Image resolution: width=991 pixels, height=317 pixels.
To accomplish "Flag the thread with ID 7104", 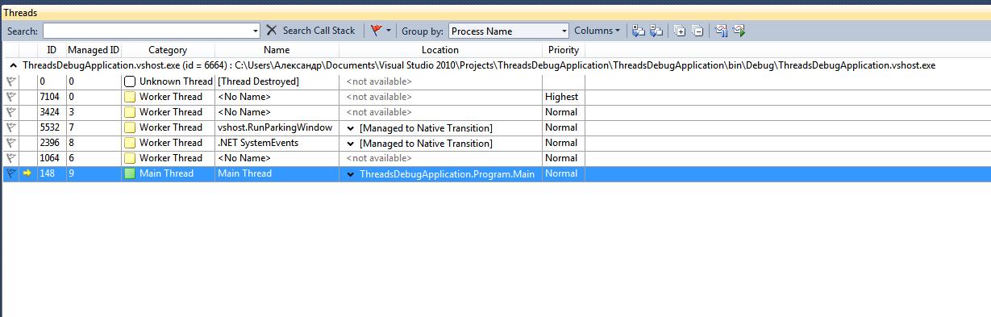I will (11, 97).
